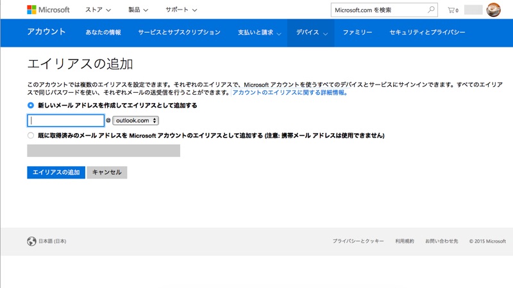Open セキュリティとプライバシー tab

[x=427, y=33]
